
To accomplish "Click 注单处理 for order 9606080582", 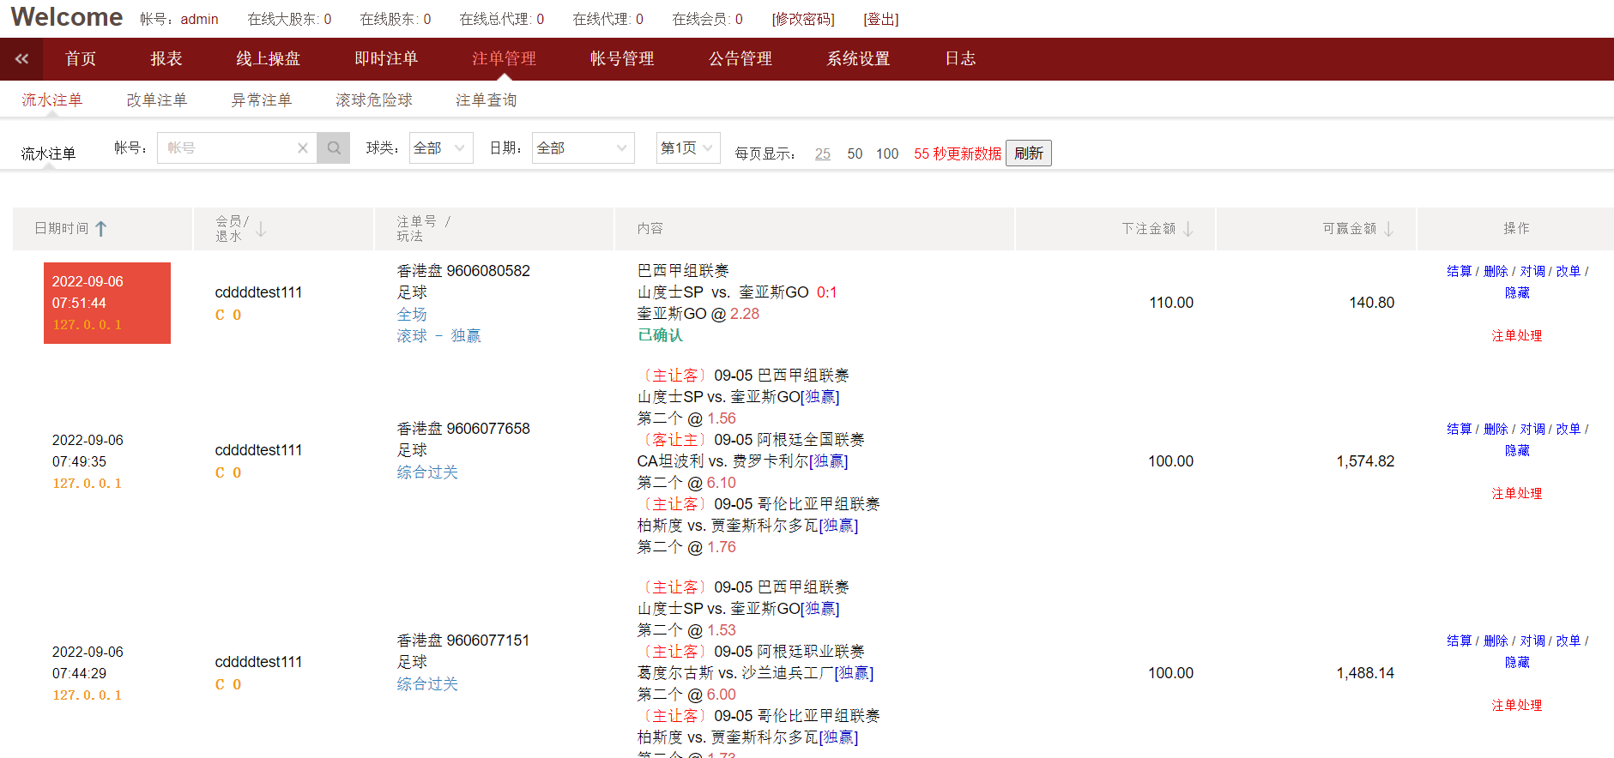I will (x=1516, y=335).
